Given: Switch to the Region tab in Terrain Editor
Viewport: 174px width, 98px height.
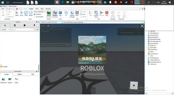Looking at the screenshot, I should (20, 74).
